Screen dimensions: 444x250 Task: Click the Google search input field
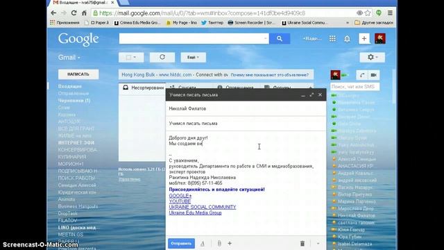click(x=191, y=39)
